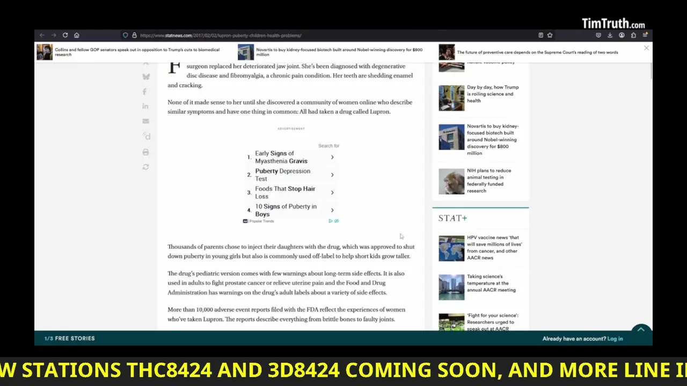The height and width of the screenshot is (386, 687).
Task: Expand '10 Signs of Puberty in Boys' chevron
Action: click(x=332, y=210)
